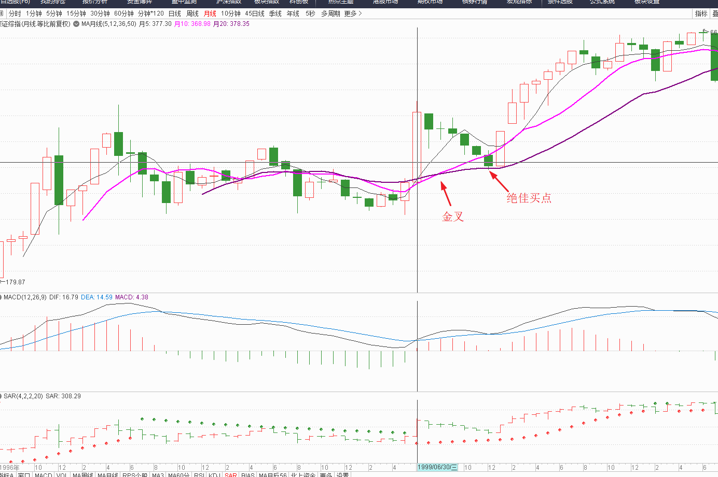Viewport: 718px width, 477px height.
Task: Select the 月线 monthly period
Action: [x=210, y=13]
